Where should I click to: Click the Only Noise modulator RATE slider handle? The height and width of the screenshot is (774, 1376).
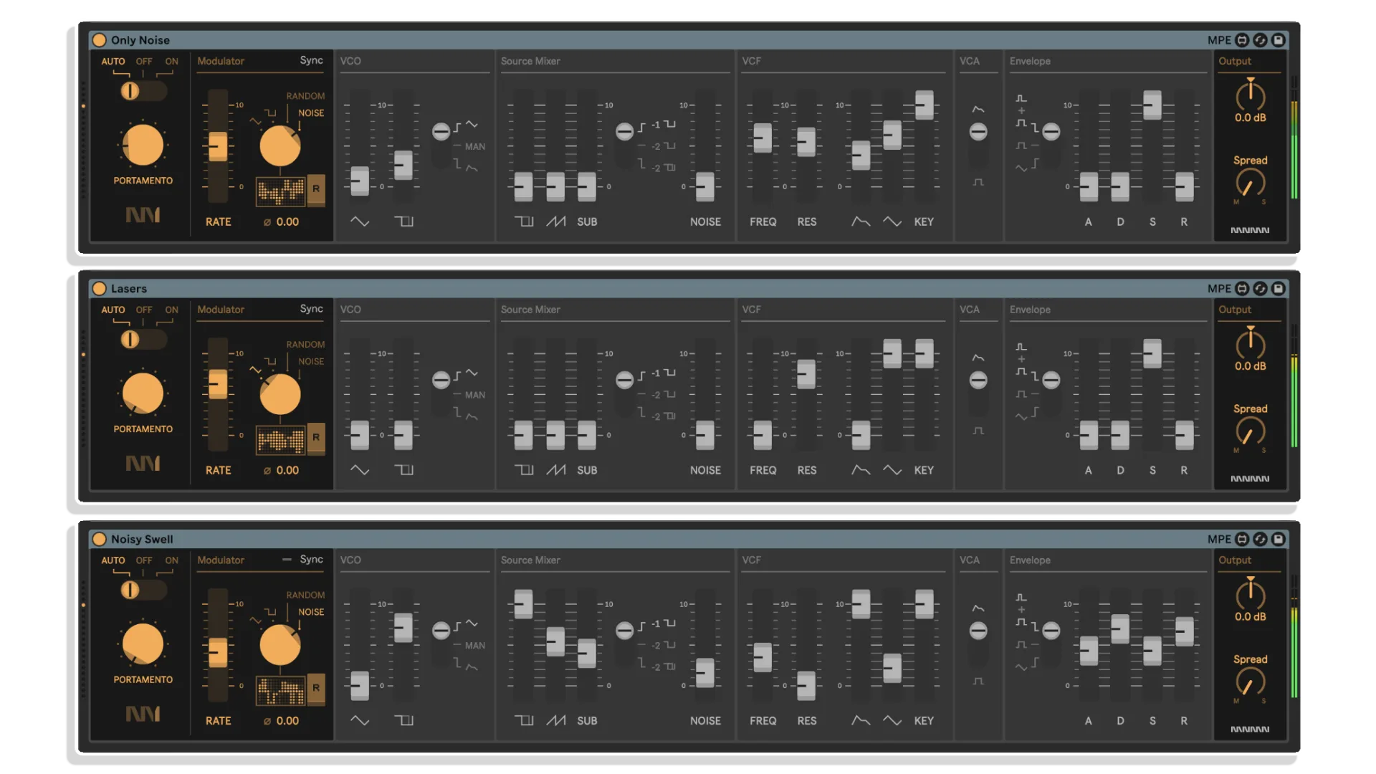[x=217, y=147]
